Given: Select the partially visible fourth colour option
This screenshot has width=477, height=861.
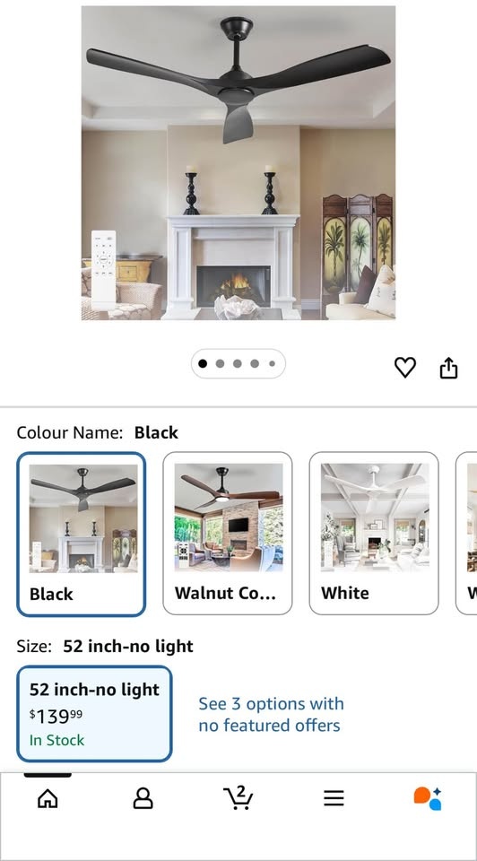Looking at the screenshot, I should pyautogui.click(x=466, y=533).
